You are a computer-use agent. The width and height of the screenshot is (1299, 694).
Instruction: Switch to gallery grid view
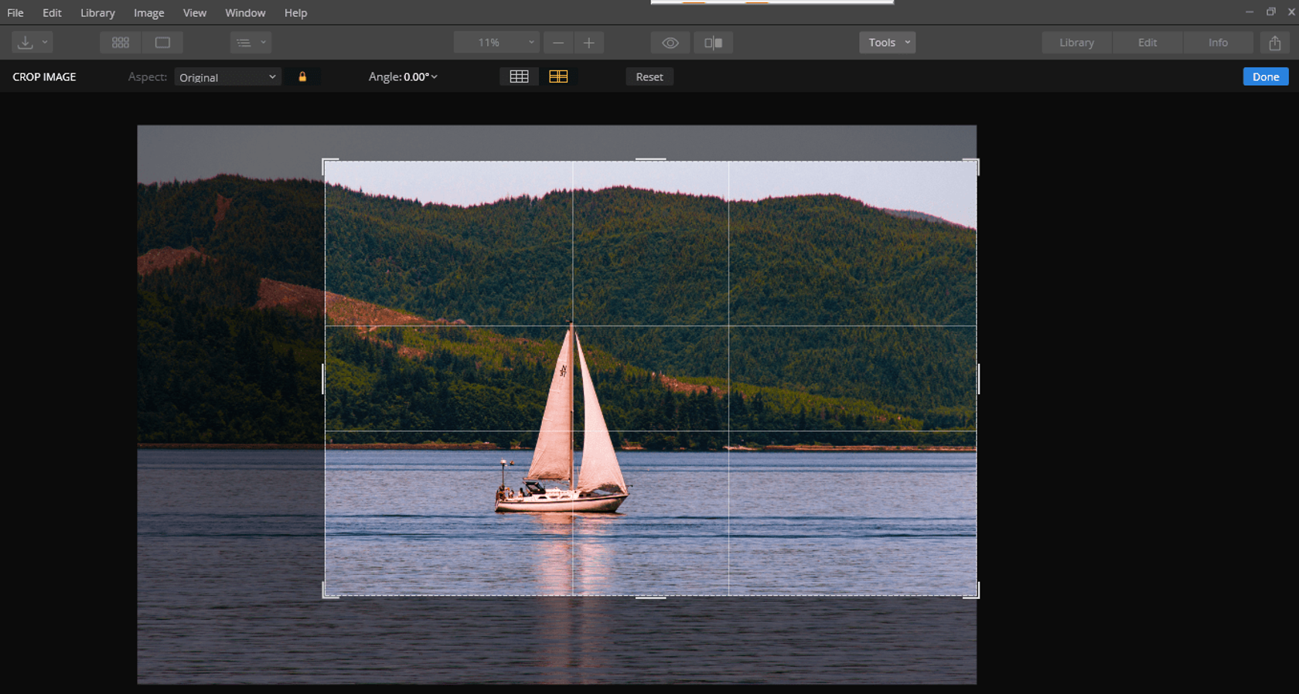tap(121, 43)
